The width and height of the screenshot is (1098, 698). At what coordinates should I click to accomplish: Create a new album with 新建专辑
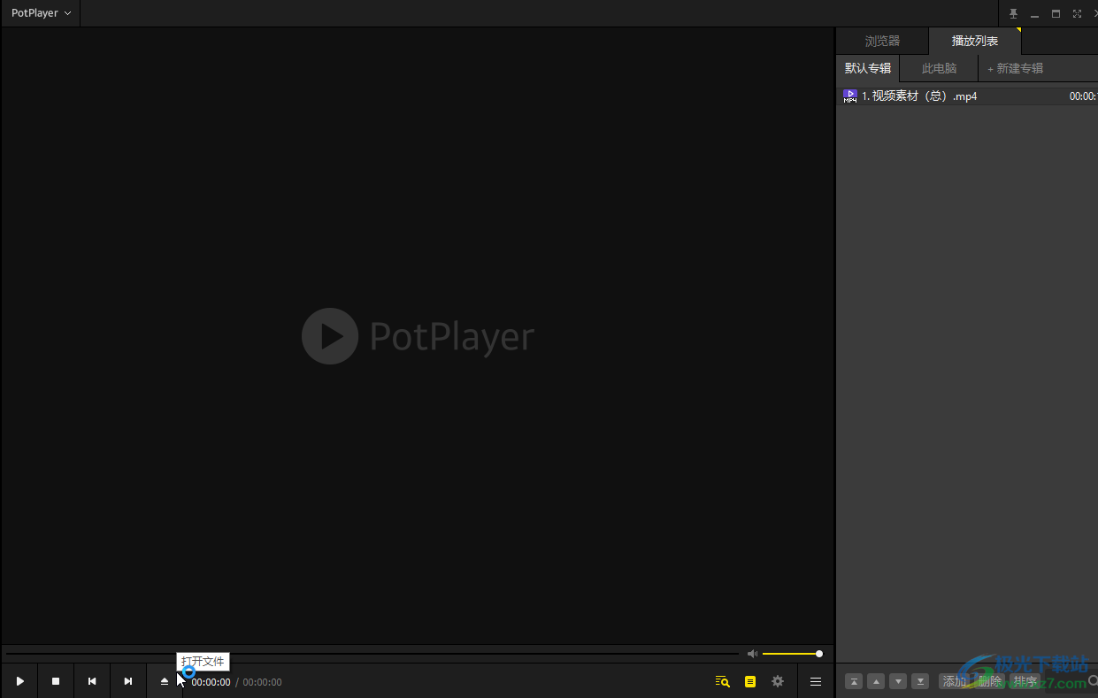[1015, 68]
